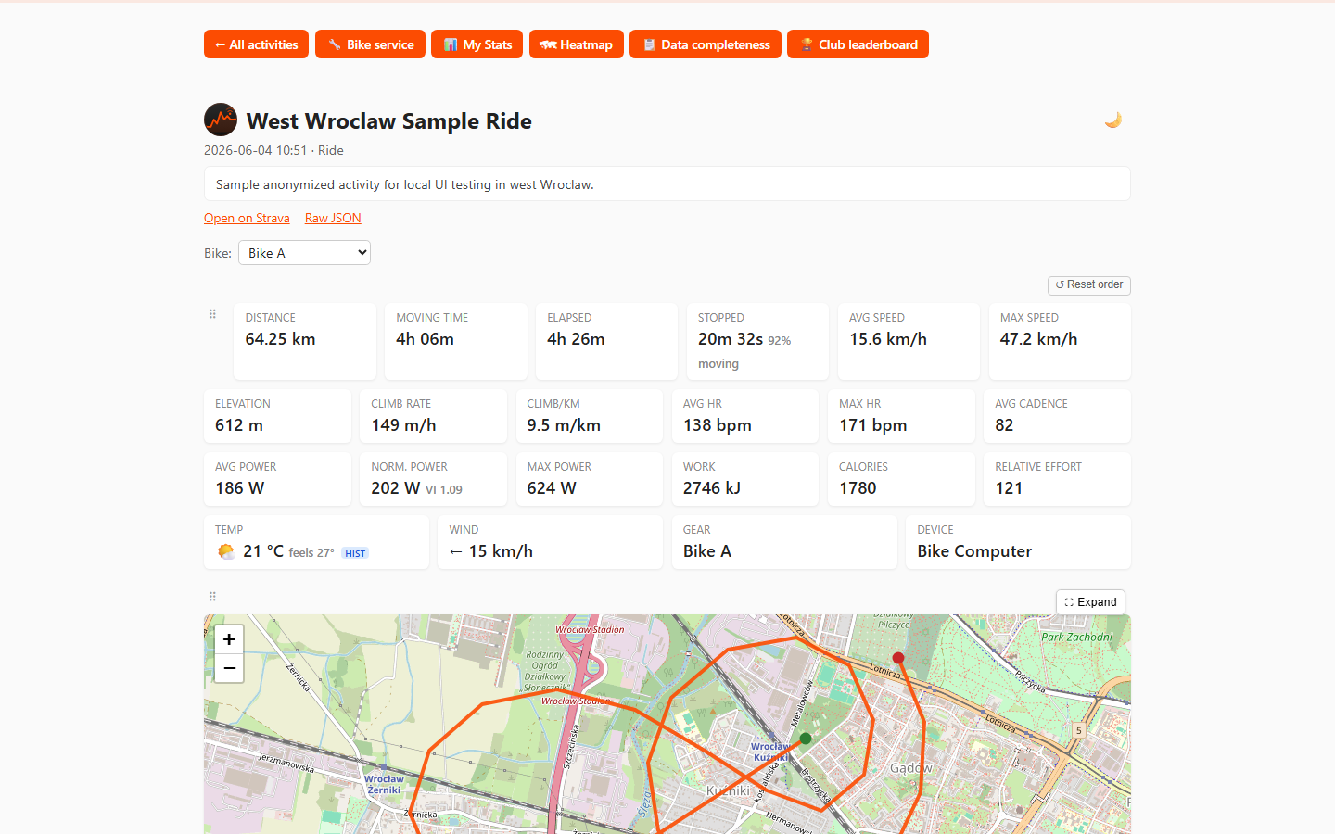Screen dimensions: 1335x834
Task: Select the Relative Effort 121 value
Action: [1009, 488]
